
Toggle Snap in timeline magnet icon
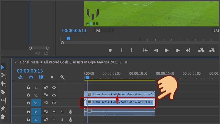[31, 78]
